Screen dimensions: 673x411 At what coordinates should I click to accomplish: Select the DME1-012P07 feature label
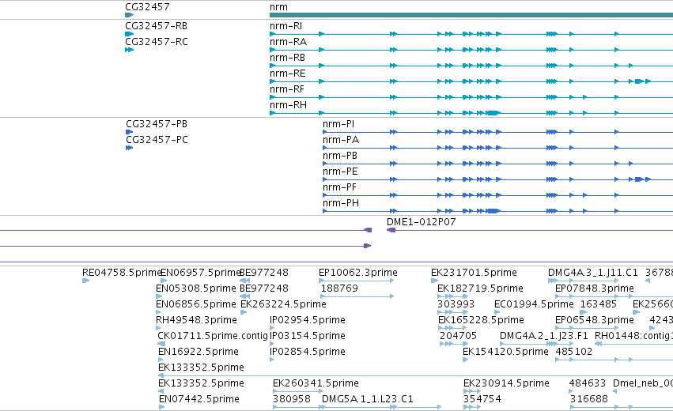click(421, 222)
